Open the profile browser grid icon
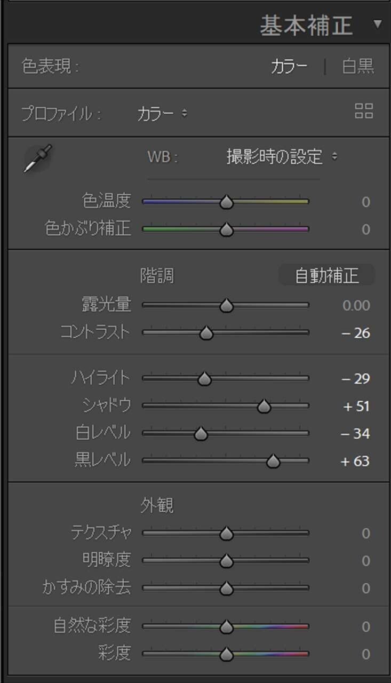The width and height of the screenshot is (391, 683). 364,112
